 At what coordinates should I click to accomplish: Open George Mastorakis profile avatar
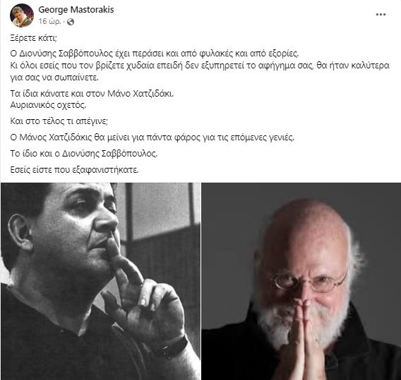click(22, 16)
